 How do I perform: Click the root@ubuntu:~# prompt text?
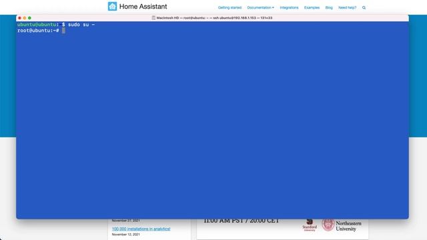click(38, 31)
